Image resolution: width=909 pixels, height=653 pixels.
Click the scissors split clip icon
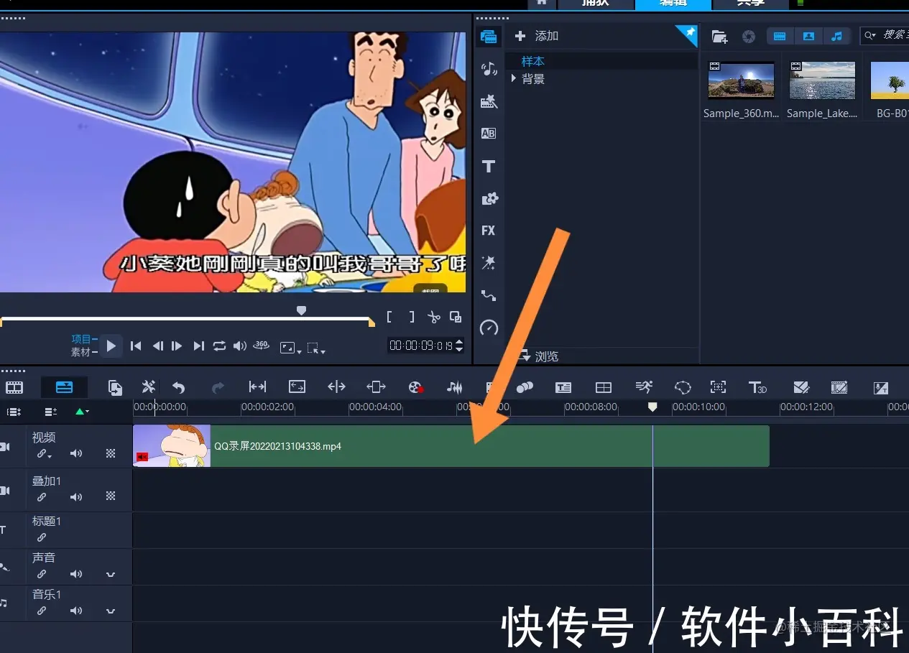tap(433, 317)
